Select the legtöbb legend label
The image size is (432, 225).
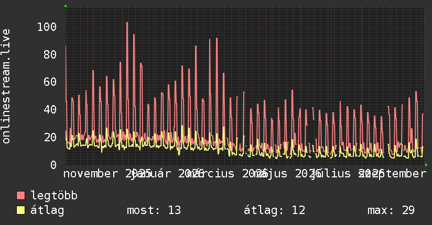coord(54,196)
